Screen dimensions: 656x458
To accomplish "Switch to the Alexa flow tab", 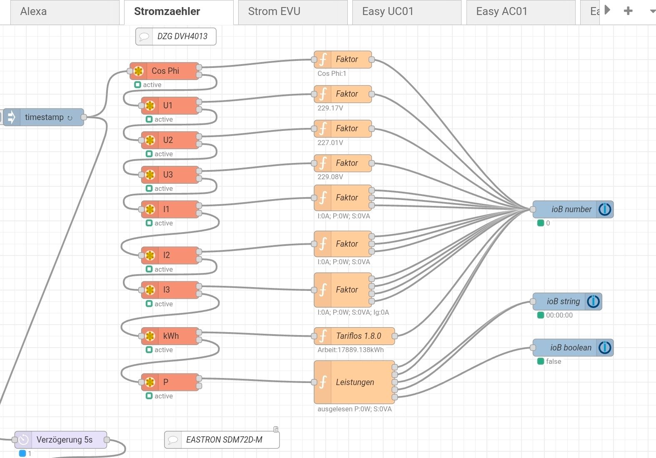I will pos(65,12).
